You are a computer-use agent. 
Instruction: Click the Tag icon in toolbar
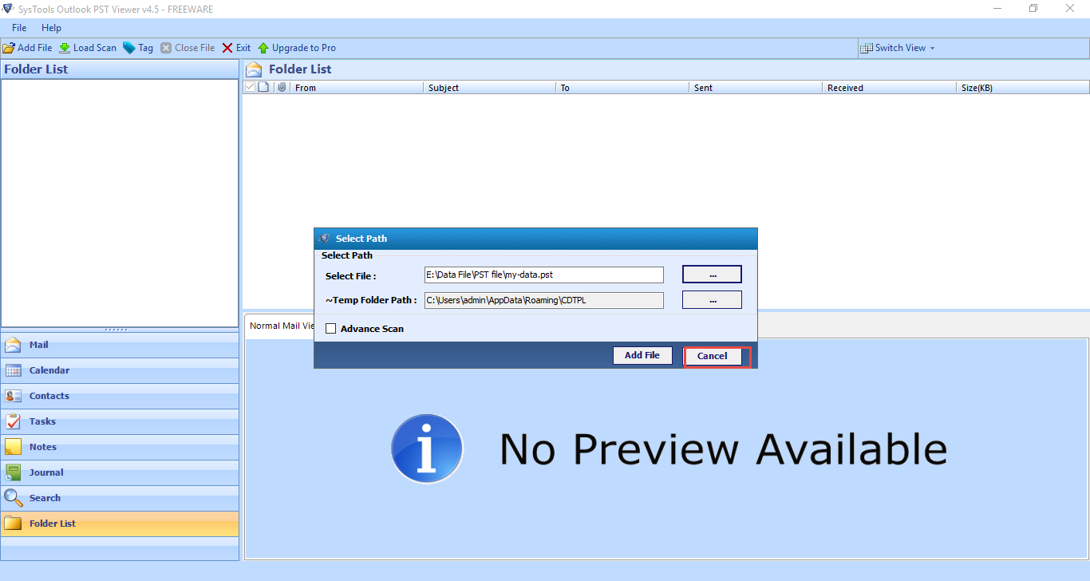(x=129, y=48)
